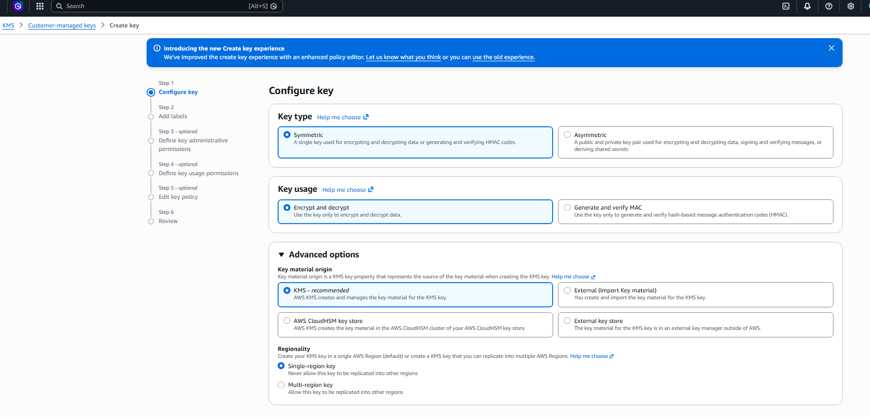Open the services grid menu
This screenshot has height=417, width=870.
(x=40, y=6)
